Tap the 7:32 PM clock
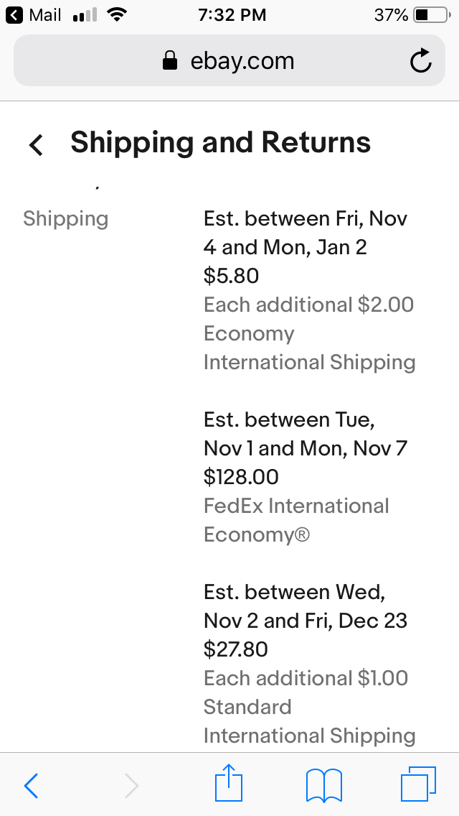 tap(232, 15)
